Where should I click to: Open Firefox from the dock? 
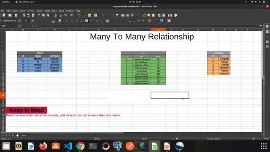pos(43,146)
